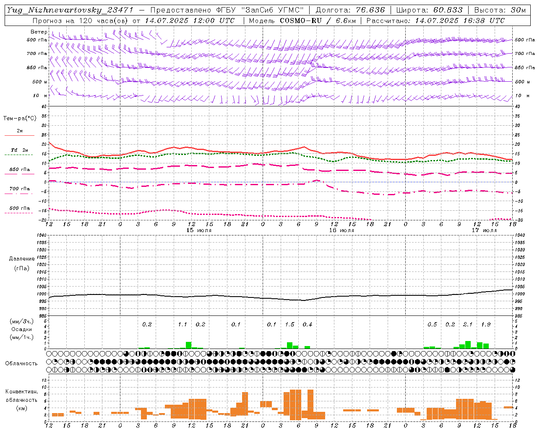Screen dimensions: 537x429
Task: Click the red line sample under 2м legend
Action: 19,136
